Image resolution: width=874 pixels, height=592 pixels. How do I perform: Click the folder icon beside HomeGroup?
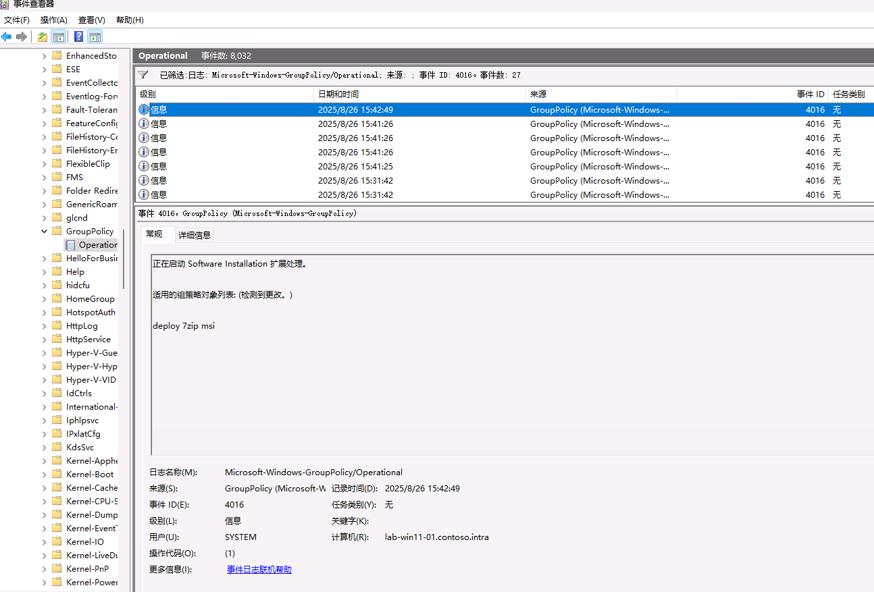[57, 298]
